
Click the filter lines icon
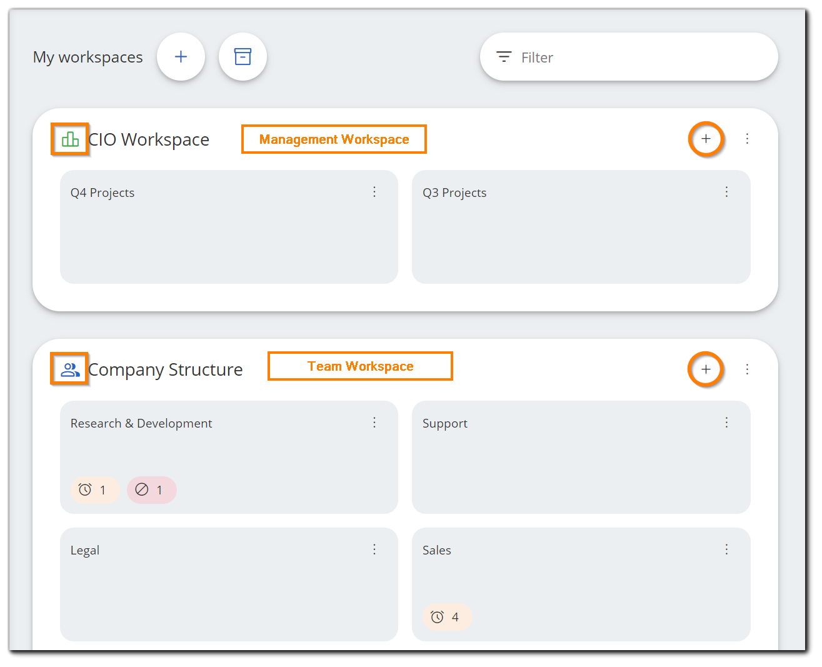[504, 57]
